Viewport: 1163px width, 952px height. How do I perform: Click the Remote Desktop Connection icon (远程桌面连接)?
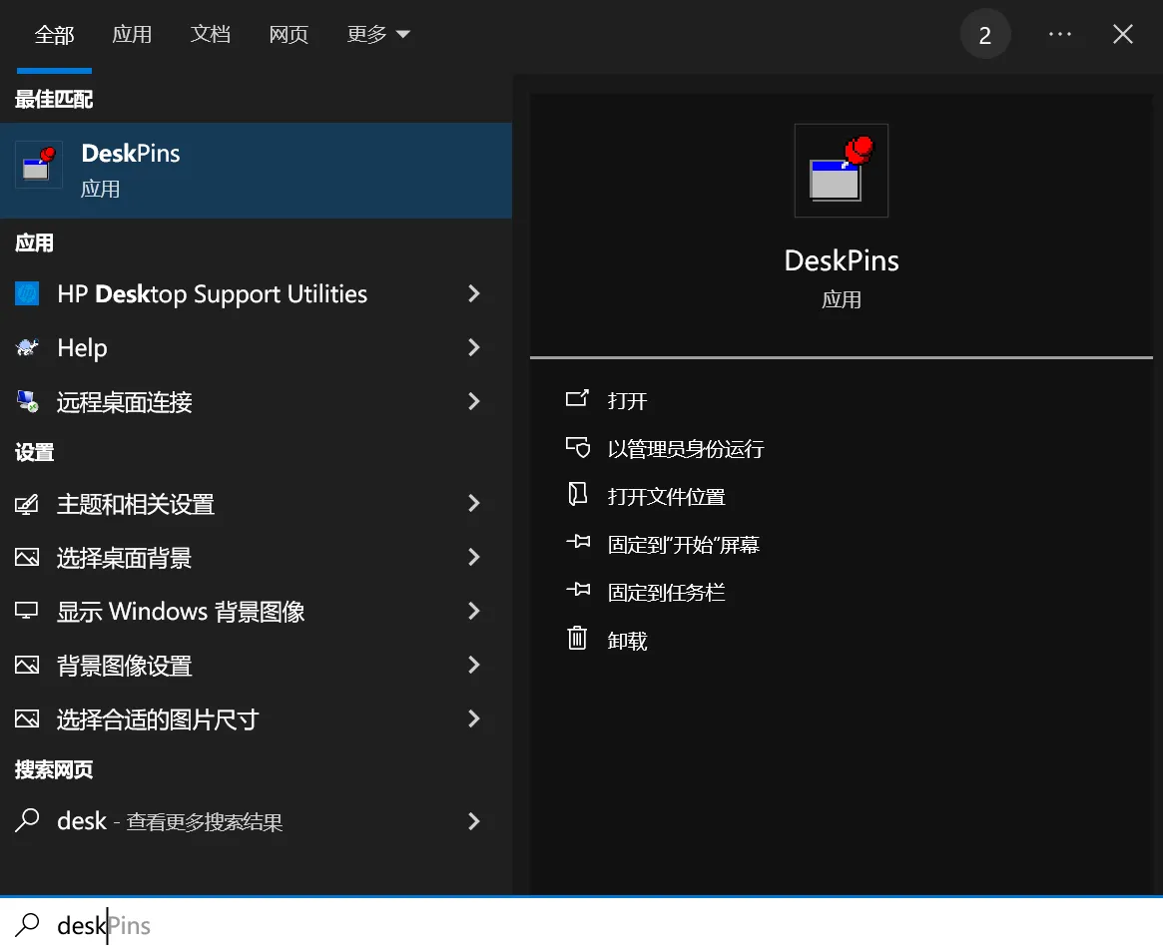27,401
